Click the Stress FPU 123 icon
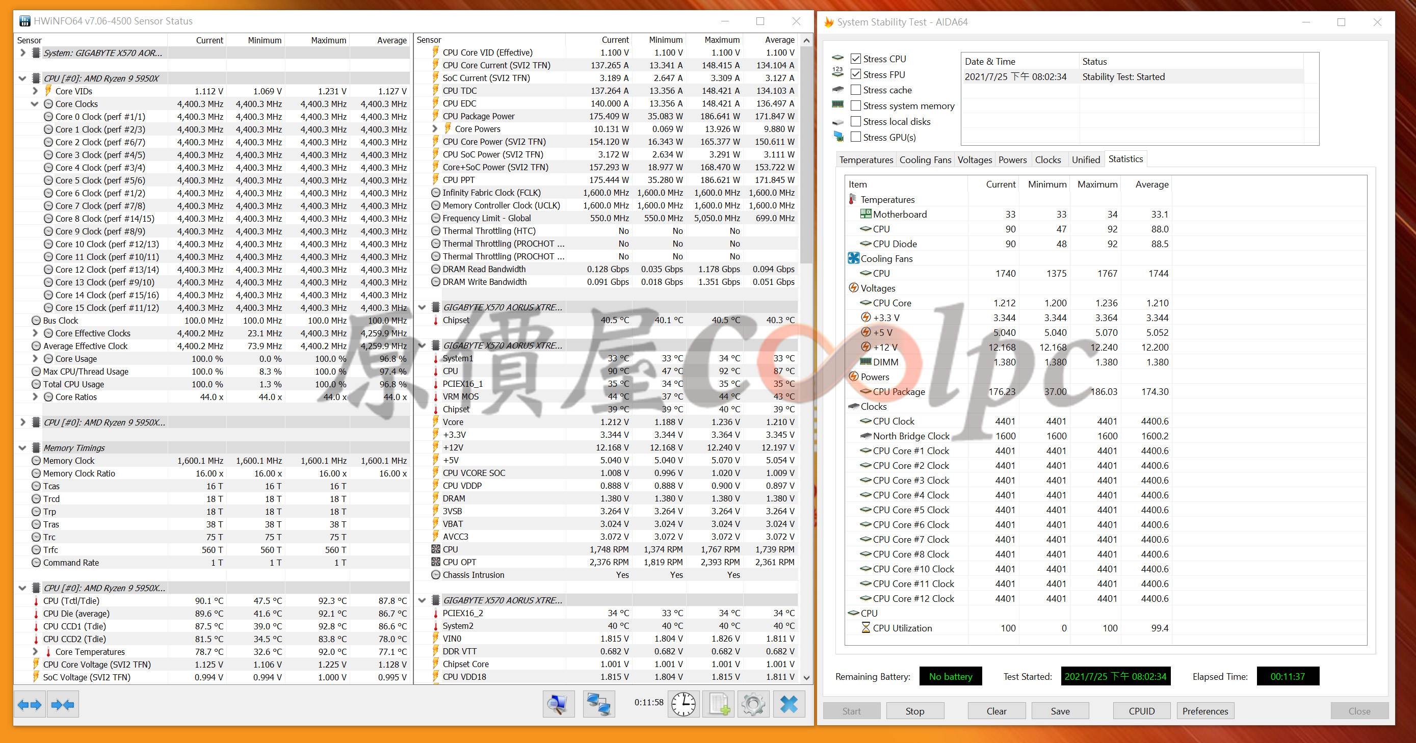 coord(837,73)
